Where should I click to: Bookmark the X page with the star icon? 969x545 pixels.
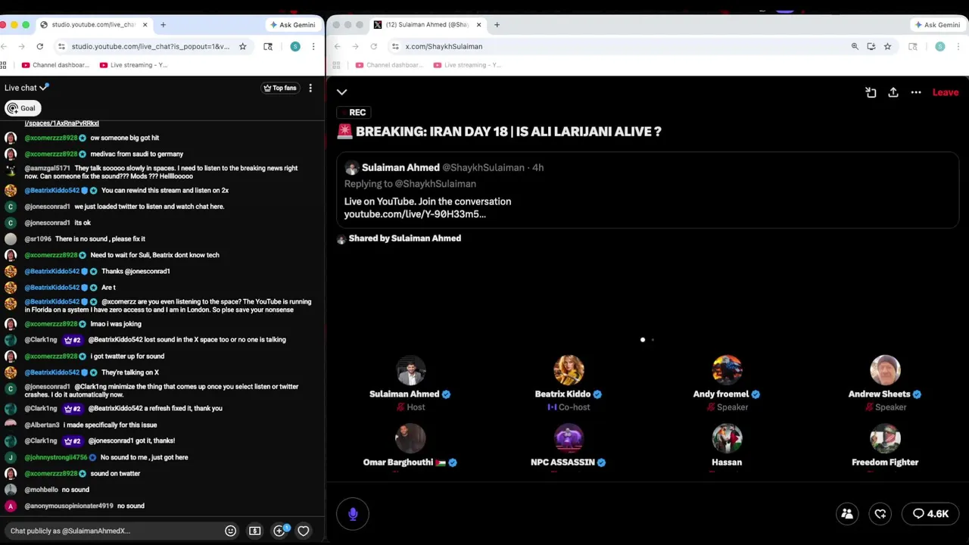(x=887, y=46)
